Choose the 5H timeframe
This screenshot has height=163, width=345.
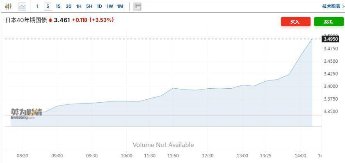coord(89,7)
